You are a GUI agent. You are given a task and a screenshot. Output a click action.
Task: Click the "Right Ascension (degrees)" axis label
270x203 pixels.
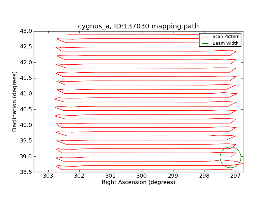coord(138,182)
